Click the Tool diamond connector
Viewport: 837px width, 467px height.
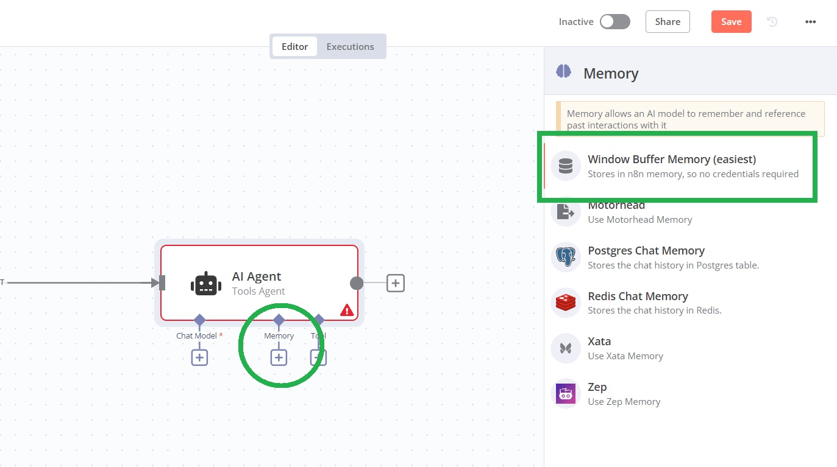[318, 320]
